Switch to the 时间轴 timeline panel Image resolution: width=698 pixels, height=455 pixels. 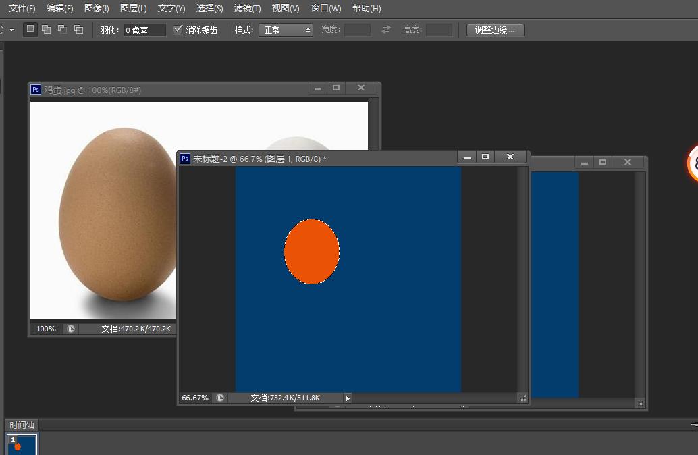(20, 425)
